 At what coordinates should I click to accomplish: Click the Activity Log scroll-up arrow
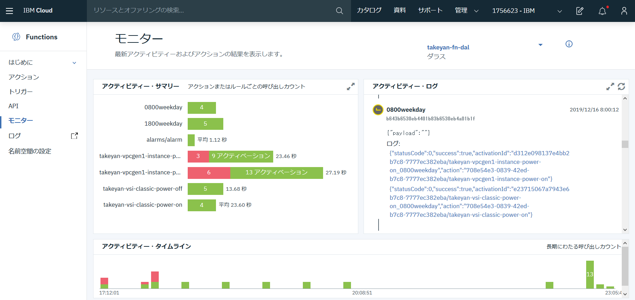point(625,98)
